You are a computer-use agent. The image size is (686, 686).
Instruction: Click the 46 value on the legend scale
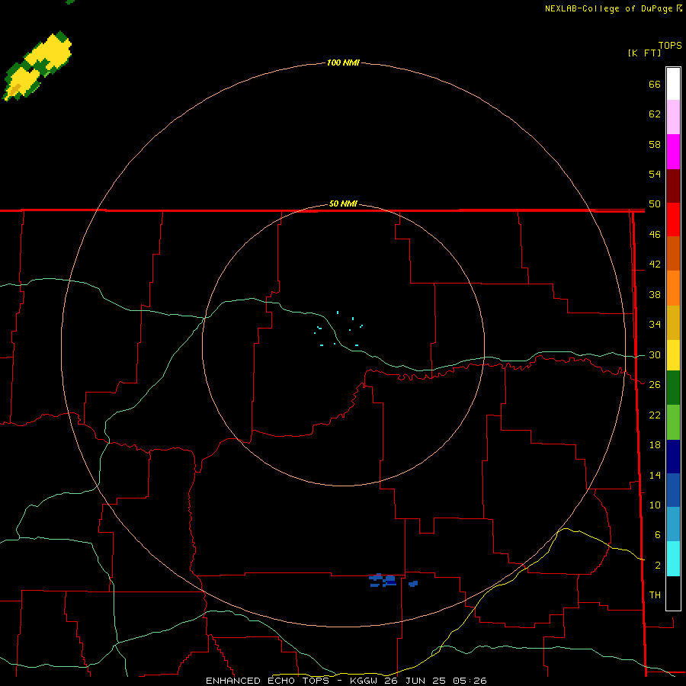pos(655,235)
